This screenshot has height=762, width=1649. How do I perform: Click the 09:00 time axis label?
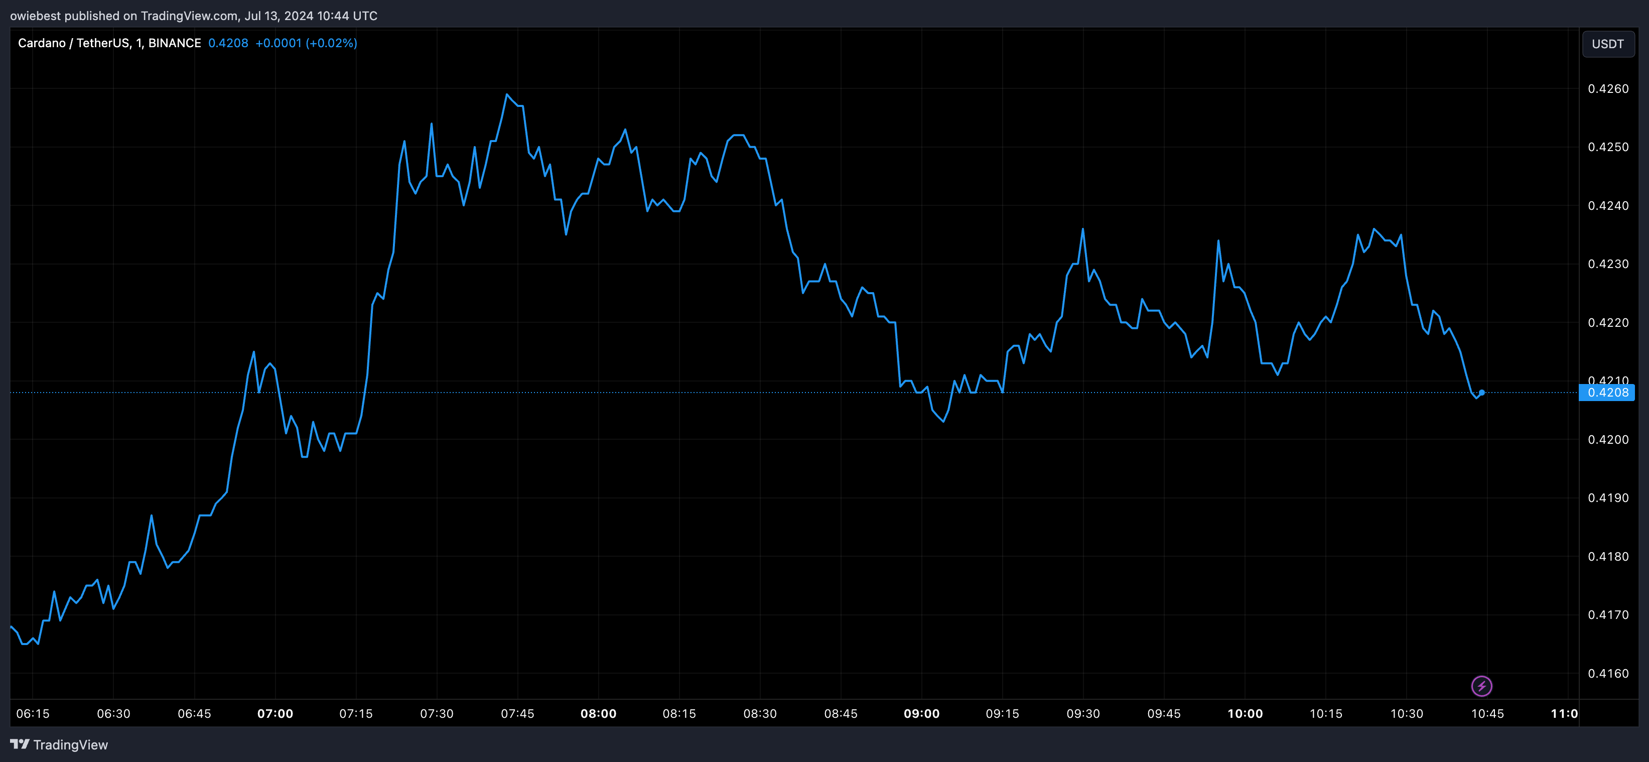pos(921,713)
